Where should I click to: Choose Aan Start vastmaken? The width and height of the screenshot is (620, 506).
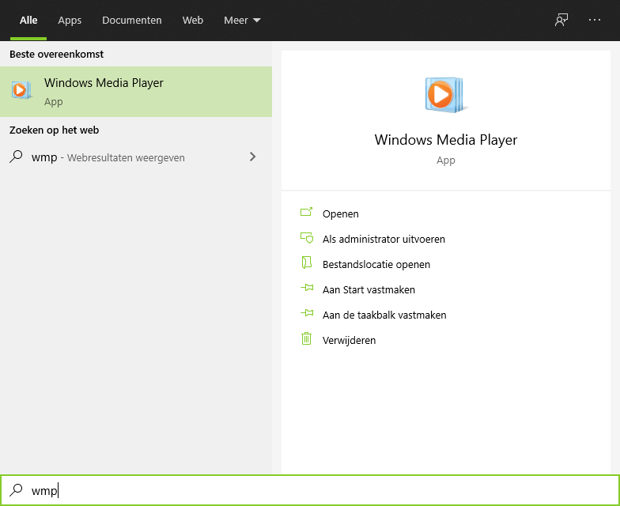point(369,289)
